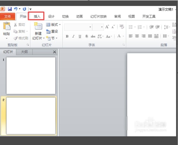Open the Insert (插入) ribbon tab

coord(37,16)
